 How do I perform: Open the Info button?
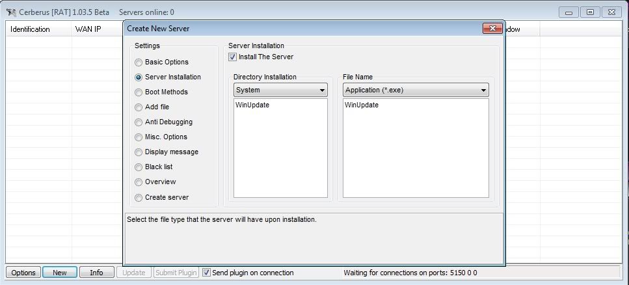pyautogui.click(x=97, y=273)
